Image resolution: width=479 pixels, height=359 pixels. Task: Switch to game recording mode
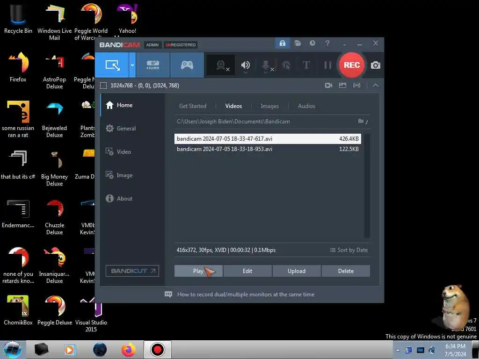point(187,65)
